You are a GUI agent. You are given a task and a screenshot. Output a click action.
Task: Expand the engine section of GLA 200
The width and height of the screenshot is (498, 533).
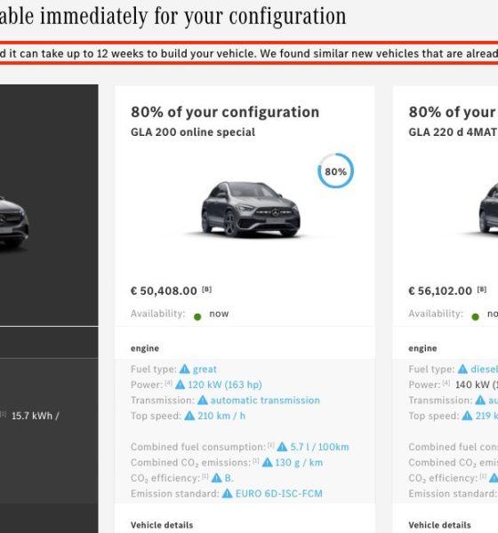pos(145,348)
